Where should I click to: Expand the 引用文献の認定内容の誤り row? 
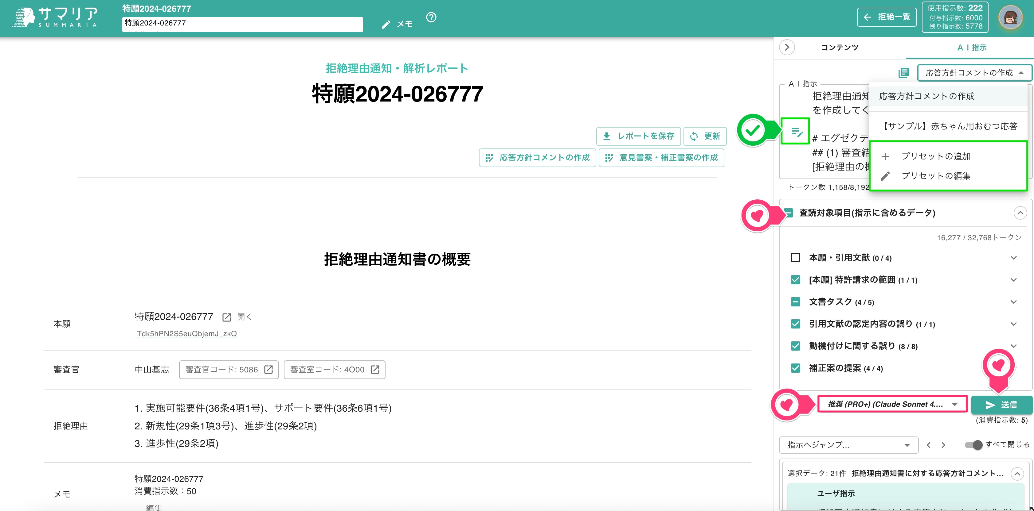1013,324
